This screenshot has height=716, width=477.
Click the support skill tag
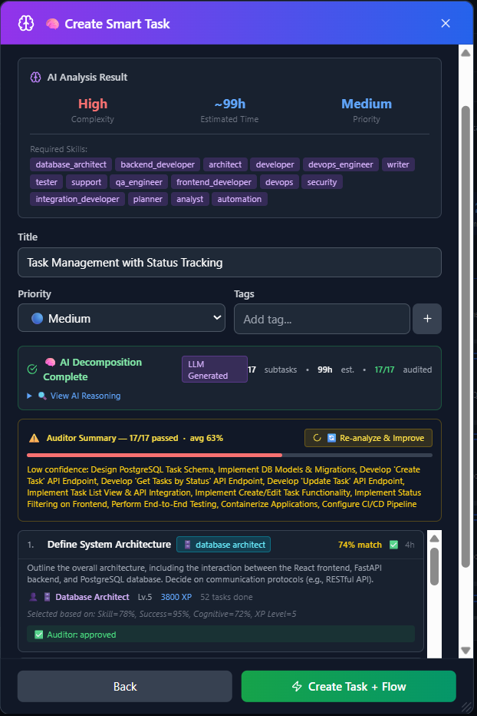coord(86,182)
